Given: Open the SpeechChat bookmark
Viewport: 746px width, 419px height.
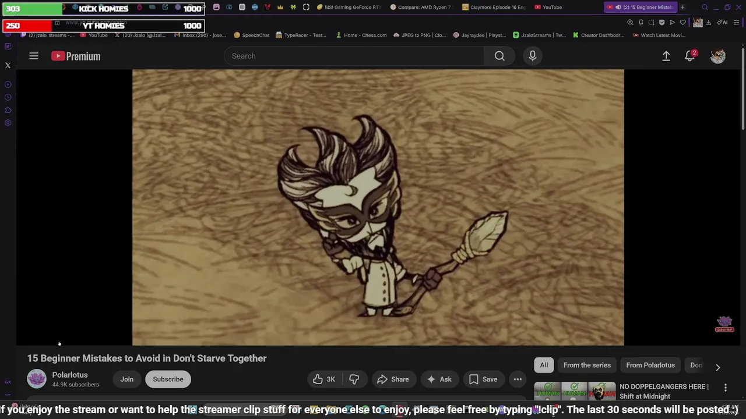Looking at the screenshot, I should click(x=251, y=35).
